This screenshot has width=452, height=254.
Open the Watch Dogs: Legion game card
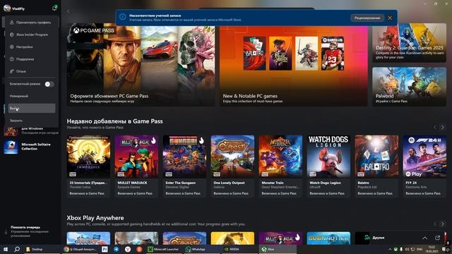point(328,167)
